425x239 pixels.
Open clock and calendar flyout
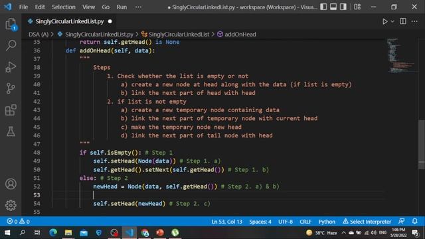398,232
